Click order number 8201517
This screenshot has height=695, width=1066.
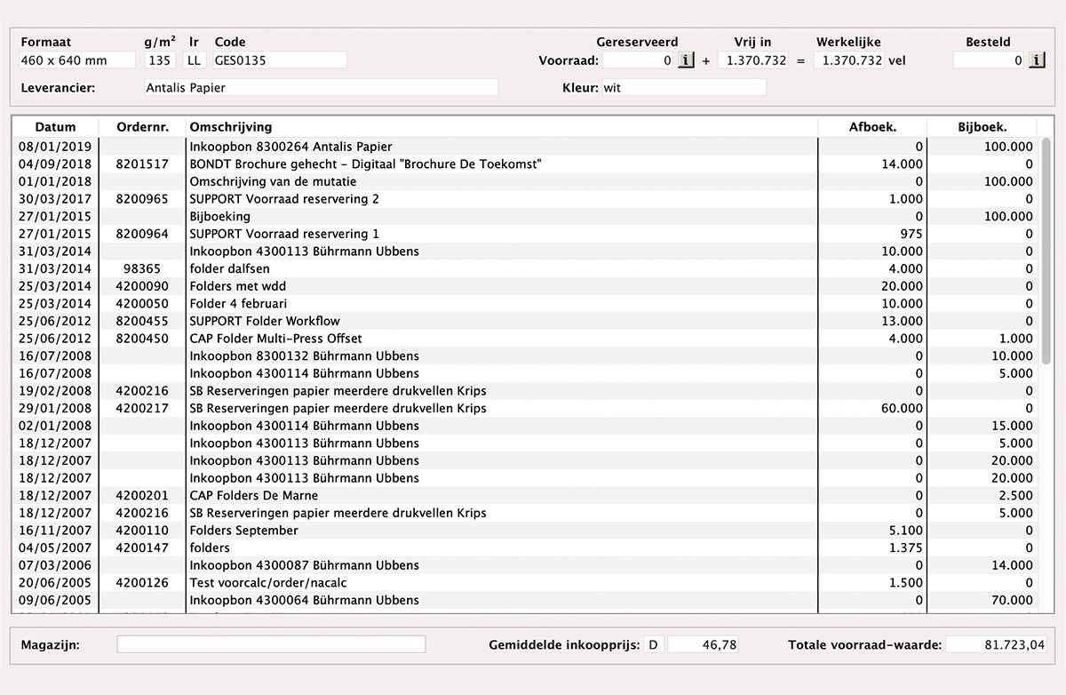click(142, 164)
